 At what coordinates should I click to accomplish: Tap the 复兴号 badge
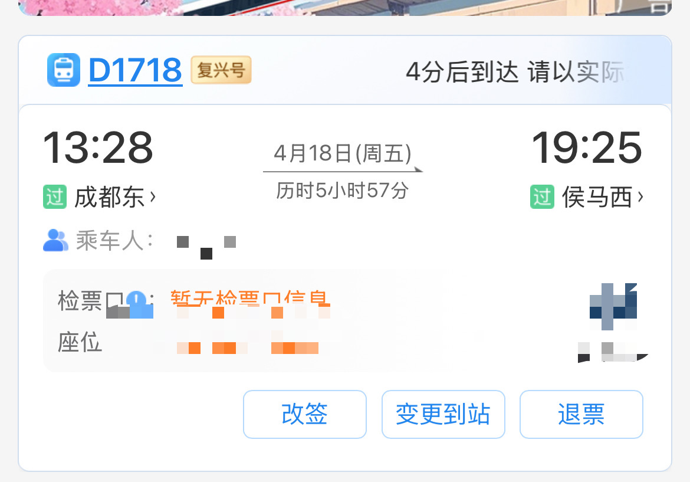tap(221, 70)
